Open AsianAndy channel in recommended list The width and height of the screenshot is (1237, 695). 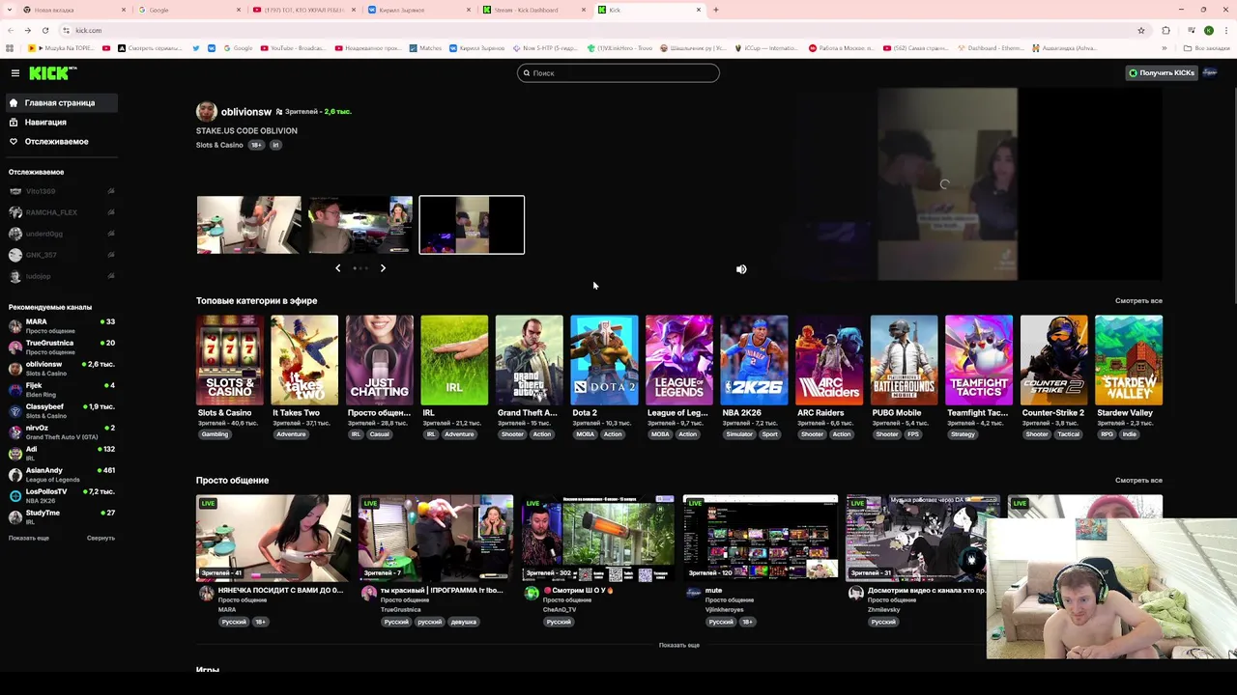[62, 475]
